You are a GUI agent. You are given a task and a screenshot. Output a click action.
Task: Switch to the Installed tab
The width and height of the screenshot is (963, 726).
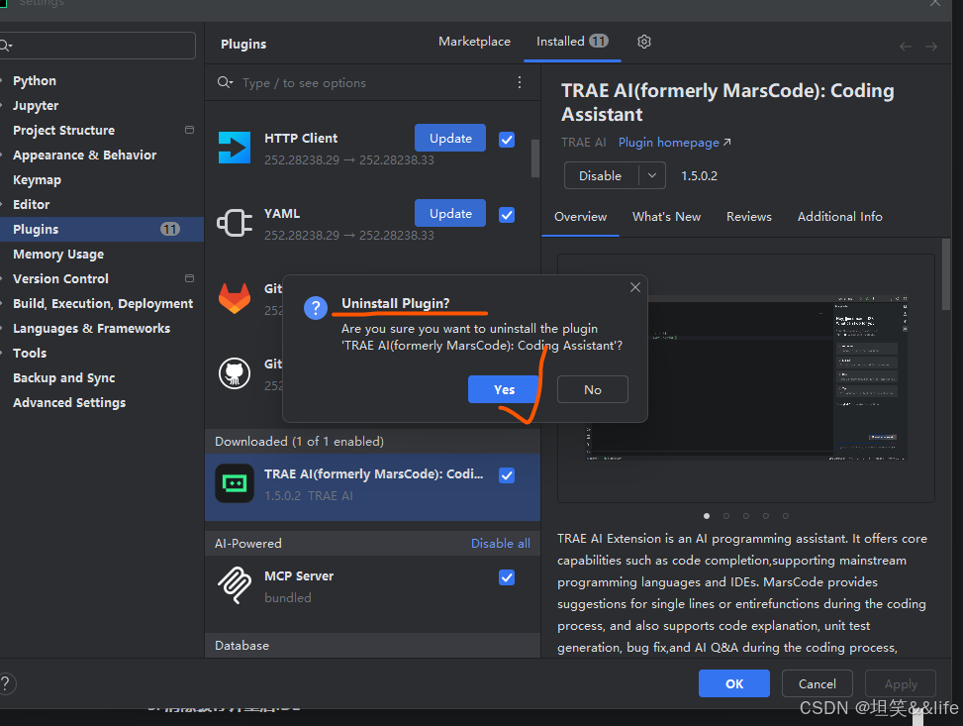(x=572, y=42)
